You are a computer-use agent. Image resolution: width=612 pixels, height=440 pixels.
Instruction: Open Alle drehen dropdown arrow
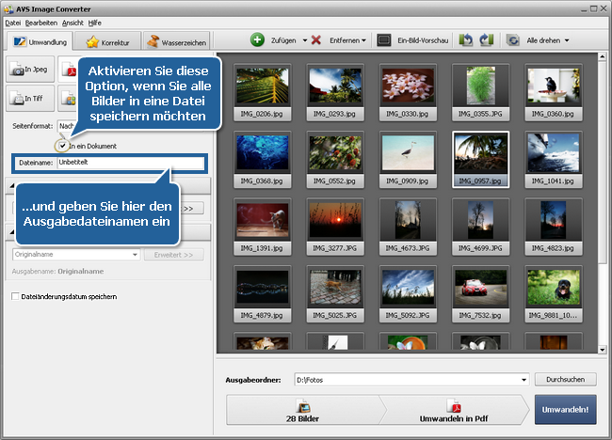(567, 40)
